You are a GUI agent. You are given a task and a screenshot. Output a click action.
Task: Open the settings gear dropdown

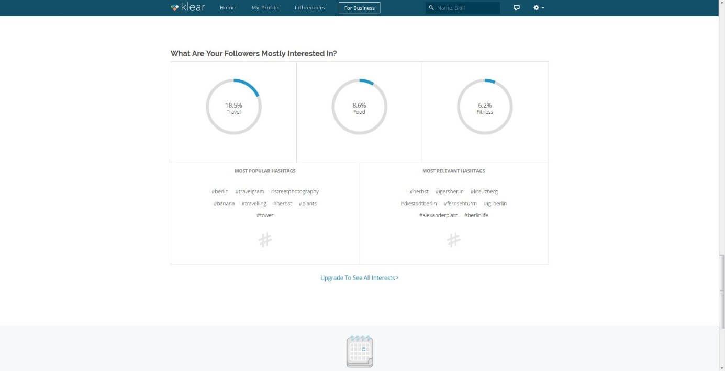(x=539, y=8)
